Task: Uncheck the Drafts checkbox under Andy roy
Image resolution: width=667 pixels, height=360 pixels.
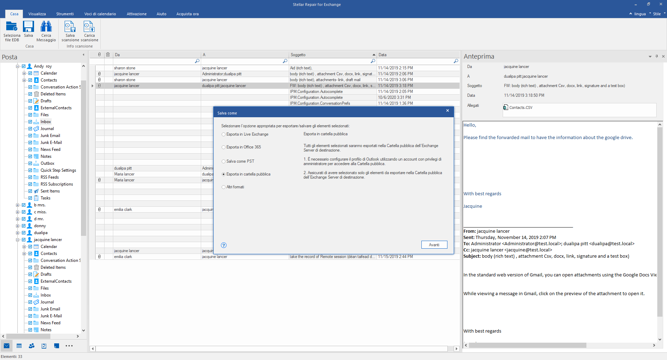Action: coord(30,101)
